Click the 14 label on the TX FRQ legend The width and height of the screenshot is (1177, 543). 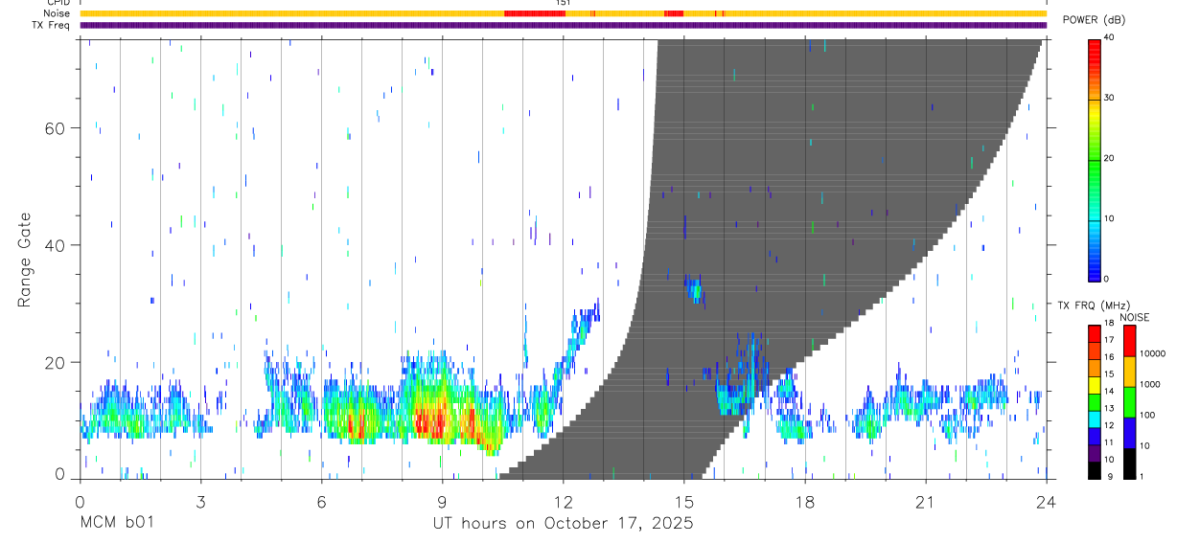(1110, 392)
